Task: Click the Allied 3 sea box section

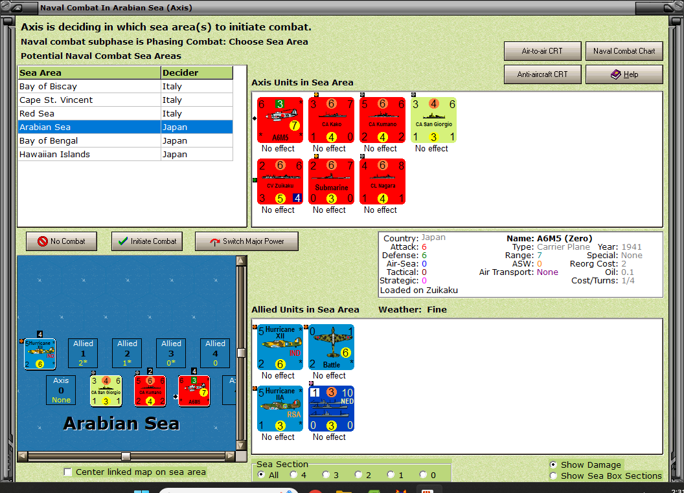Action: (x=171, y=353)
